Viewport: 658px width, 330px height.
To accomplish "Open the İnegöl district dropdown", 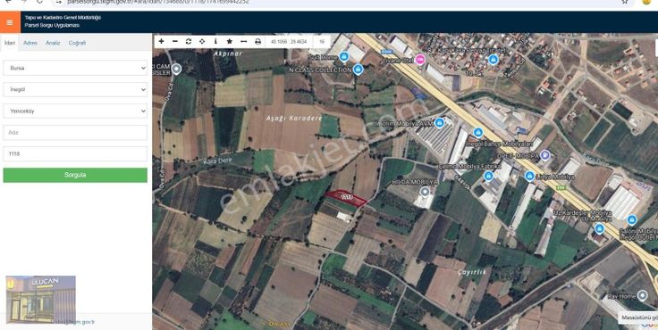I will click(x=75, y=89).
